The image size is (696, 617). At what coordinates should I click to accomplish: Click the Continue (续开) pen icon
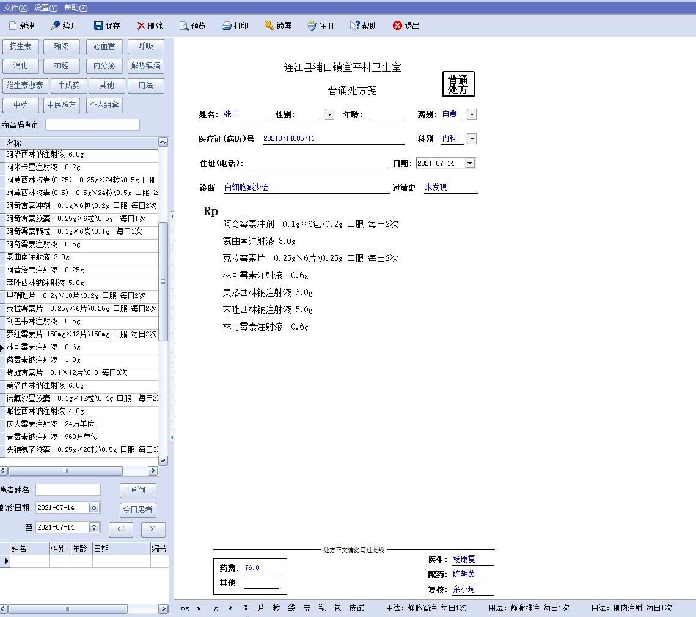[x=56, y=26]
